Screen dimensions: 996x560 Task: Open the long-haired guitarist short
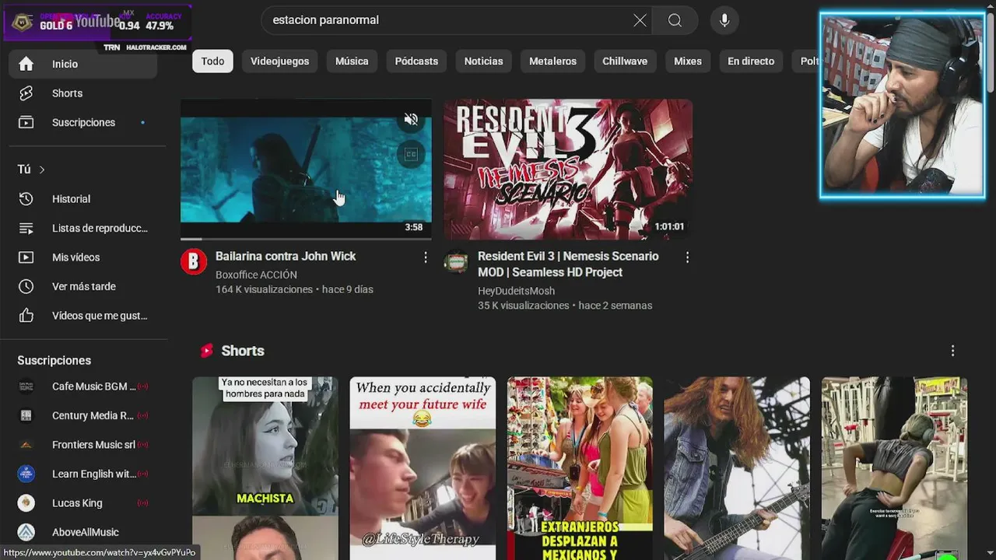click(737, 468)
